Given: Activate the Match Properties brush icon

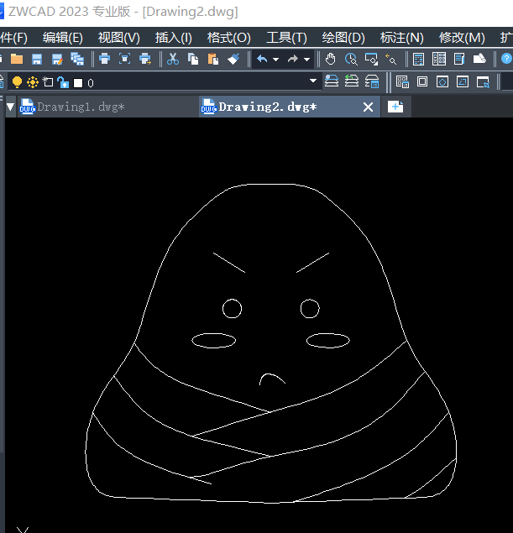Looking at the screenshot, I should tap(233, 59).
